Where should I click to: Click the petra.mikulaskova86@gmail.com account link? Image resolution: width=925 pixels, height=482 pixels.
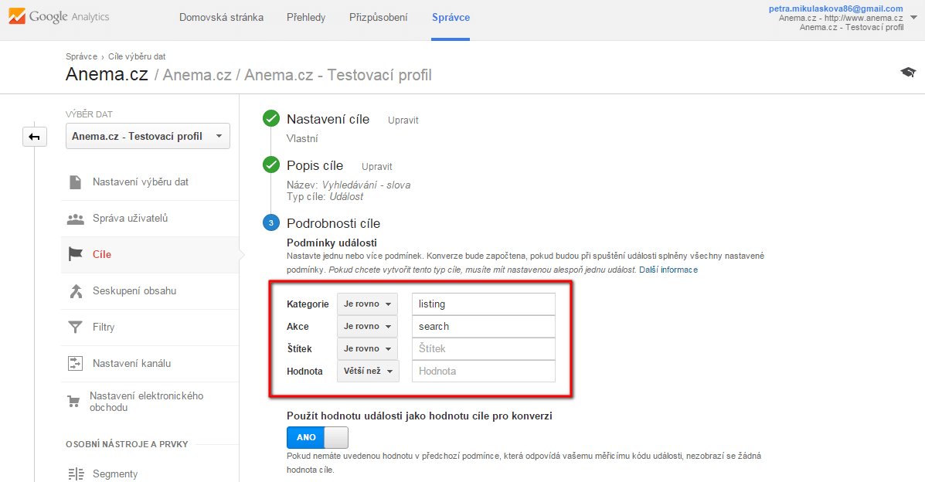(836, 8)
